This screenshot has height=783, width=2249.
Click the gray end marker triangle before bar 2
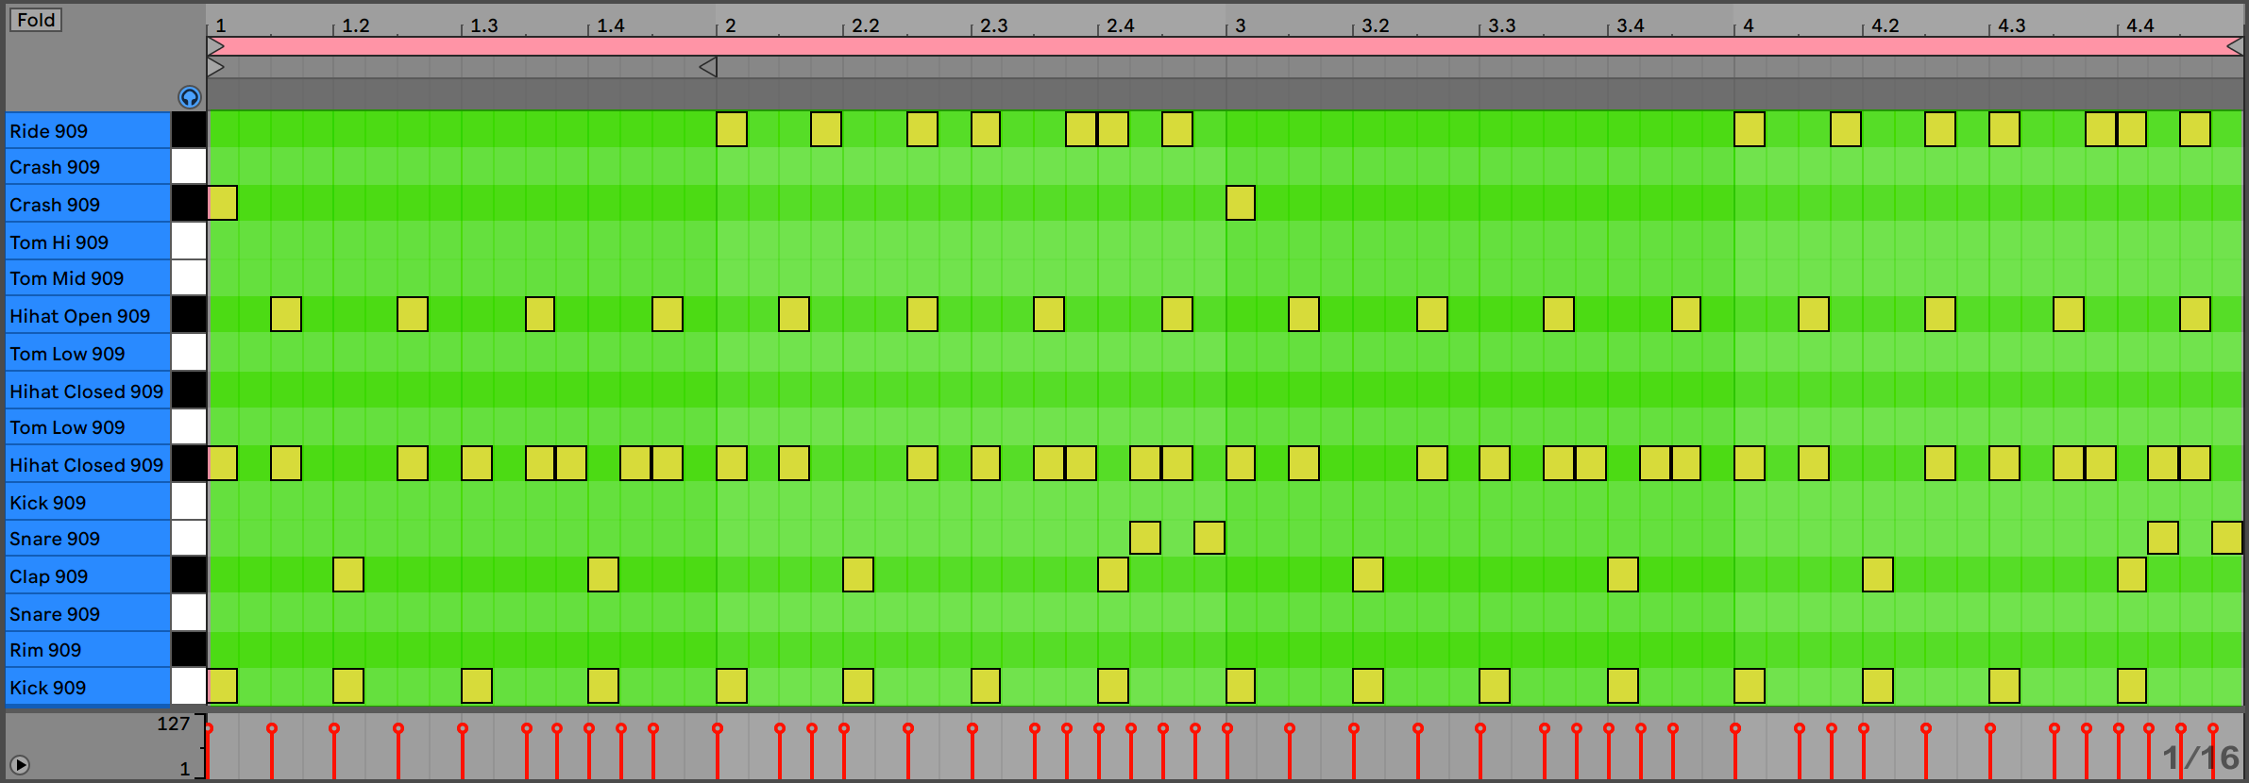708,67
